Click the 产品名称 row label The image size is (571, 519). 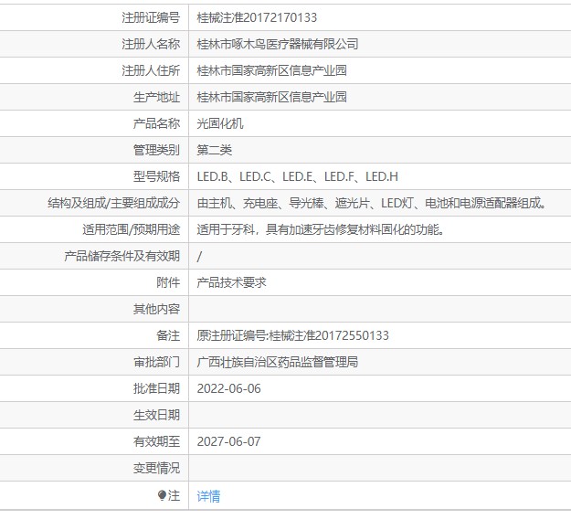[x=156, y=124]
